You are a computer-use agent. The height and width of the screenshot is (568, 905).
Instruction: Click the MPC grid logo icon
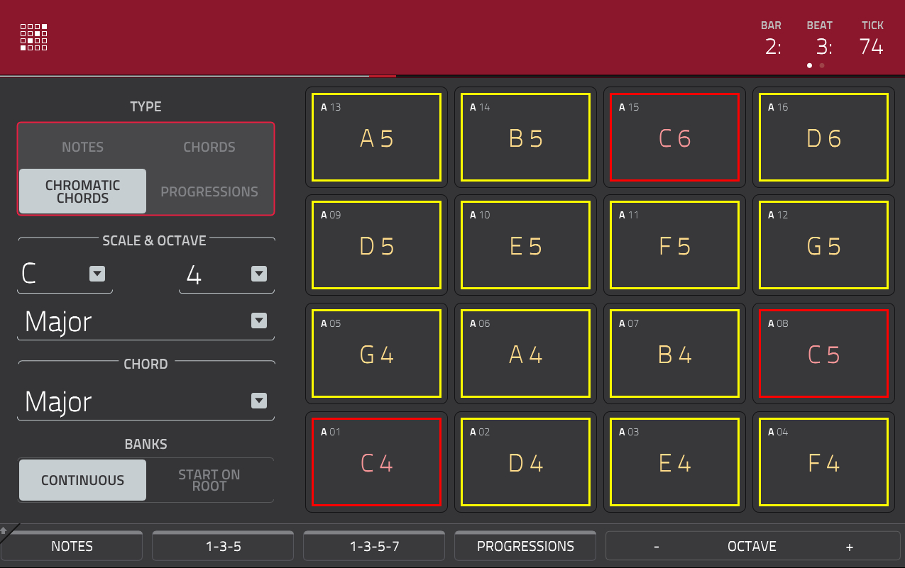pos(33,38)
